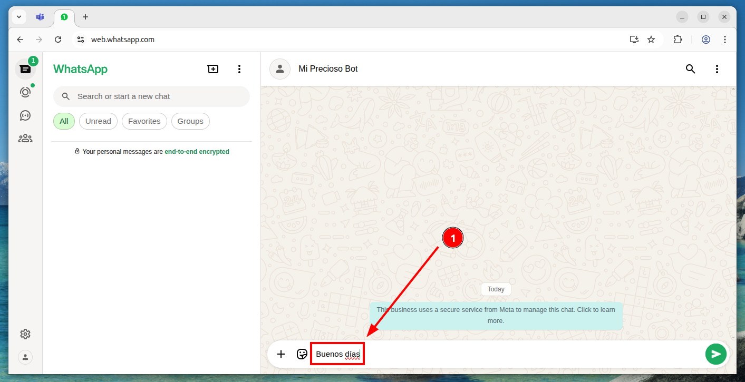The image size is (745, 382).
Task: Open Mi Precioso Bot chat menu
Action: pyautogui.click(x=717, y=69)
